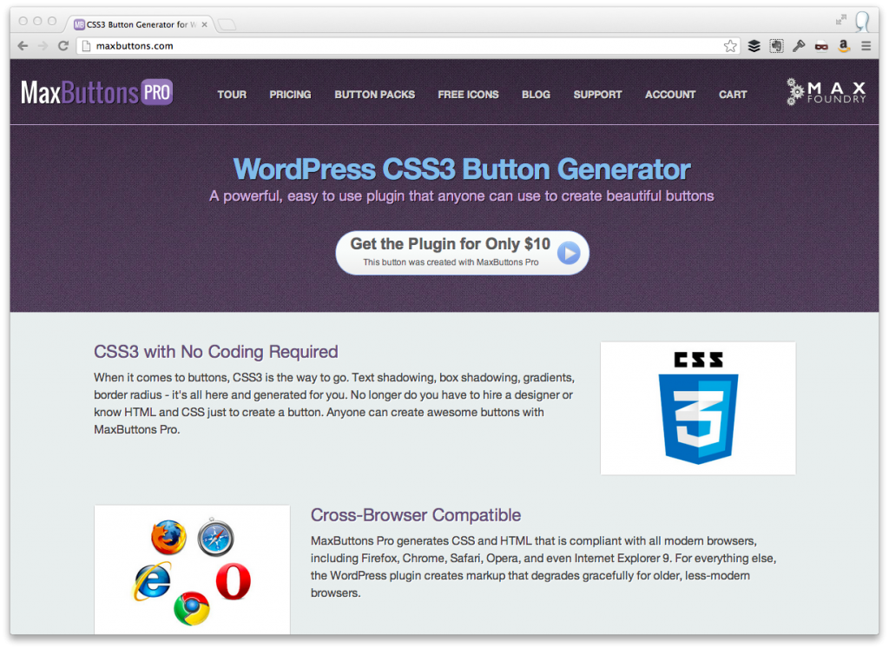Reload the page with the refresh icon

[63, 46]
